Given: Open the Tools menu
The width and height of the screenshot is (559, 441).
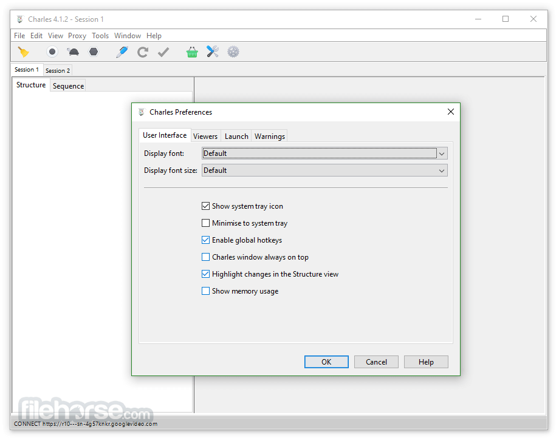Looking at the screenshot, I should tap(100, 36).
